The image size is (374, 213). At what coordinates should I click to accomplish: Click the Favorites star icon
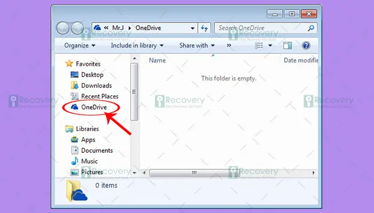(69, 63)
